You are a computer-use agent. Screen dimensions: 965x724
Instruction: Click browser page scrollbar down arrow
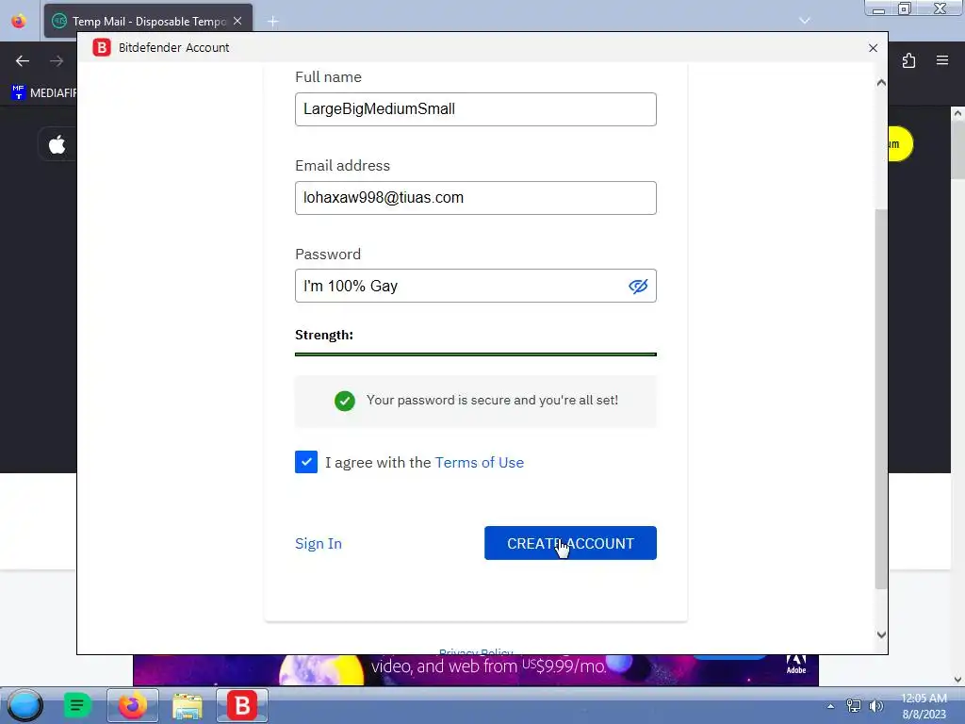point(957,680)
